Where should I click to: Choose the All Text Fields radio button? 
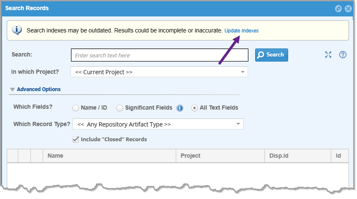[194, 108]
